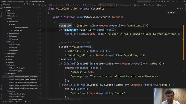Collapse the Models folder

(6, 42)
